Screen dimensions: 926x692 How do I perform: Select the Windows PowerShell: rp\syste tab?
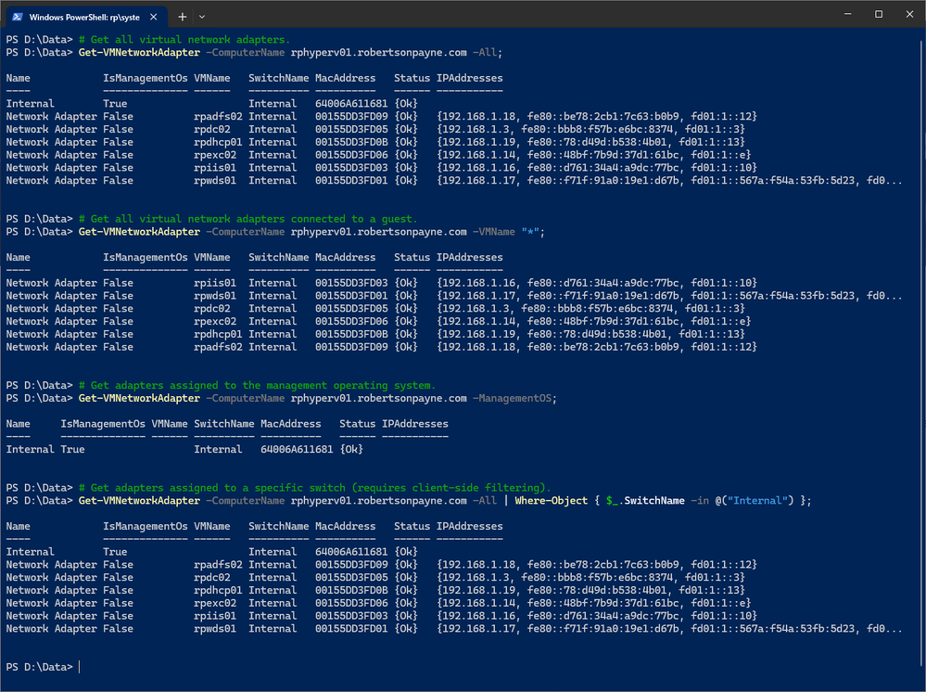(x=86, y=17)
